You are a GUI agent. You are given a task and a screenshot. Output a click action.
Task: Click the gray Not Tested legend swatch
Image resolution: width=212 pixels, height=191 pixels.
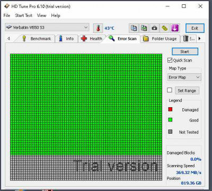(x=170, y=132)
